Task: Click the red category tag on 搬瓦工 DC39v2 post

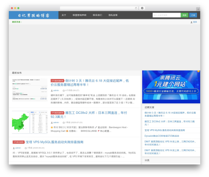Action: [57, 113]
